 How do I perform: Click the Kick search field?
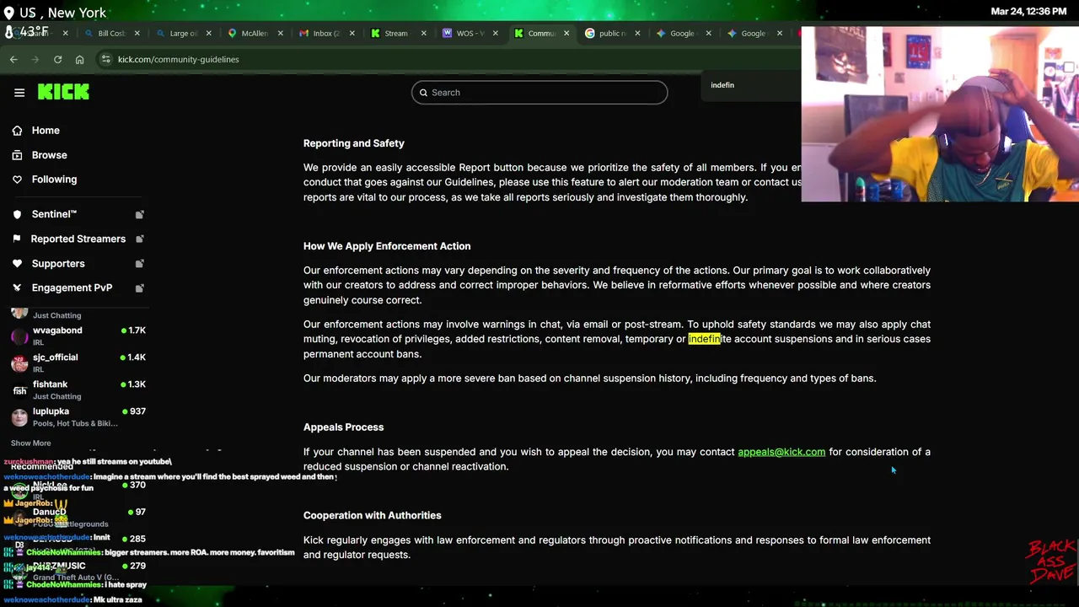539,93
